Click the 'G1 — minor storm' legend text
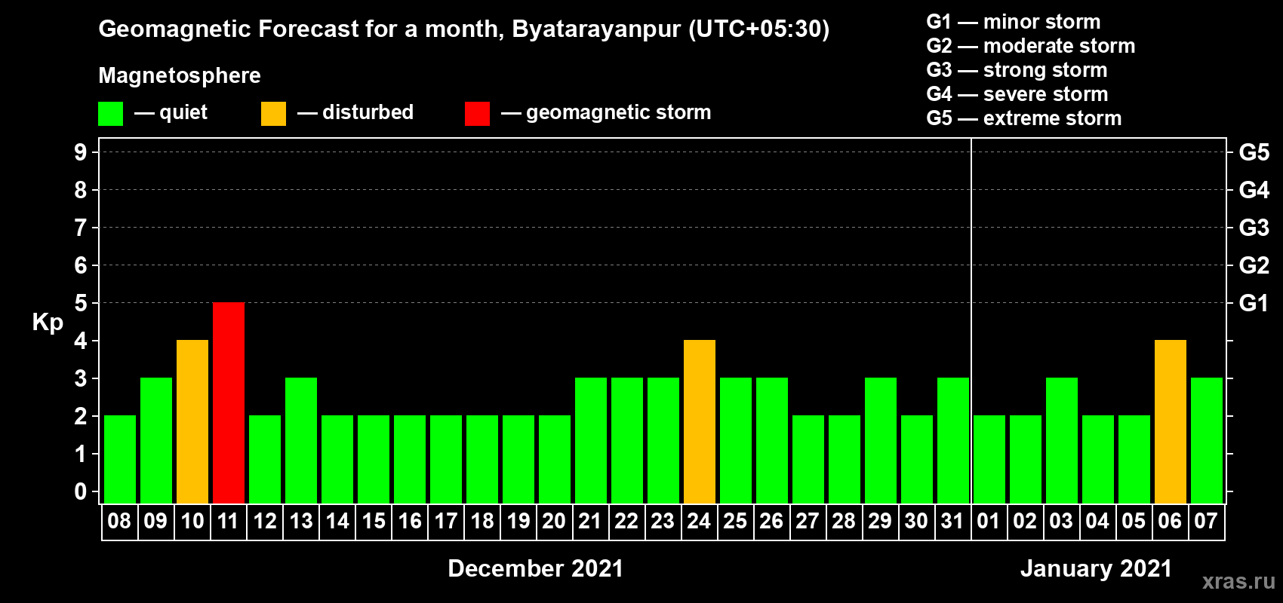1283x603 pixels. tap(1014, 22)
